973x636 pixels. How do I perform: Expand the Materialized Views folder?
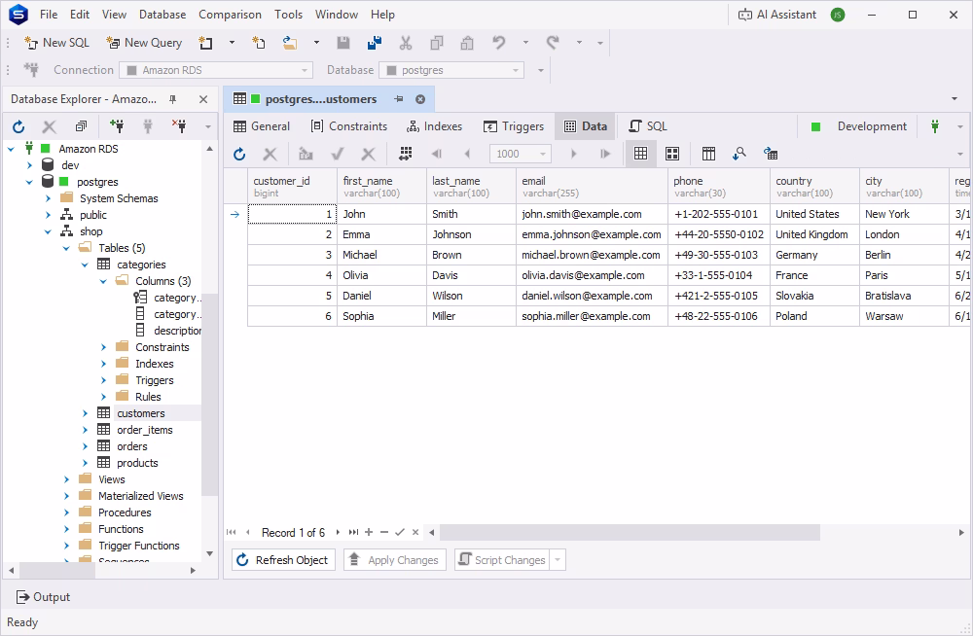(x=67, y=496)
